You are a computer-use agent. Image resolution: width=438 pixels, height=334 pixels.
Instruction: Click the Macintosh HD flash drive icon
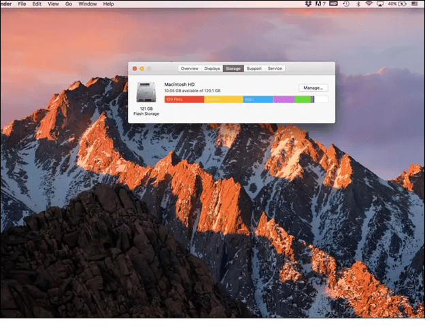[146, 92]
